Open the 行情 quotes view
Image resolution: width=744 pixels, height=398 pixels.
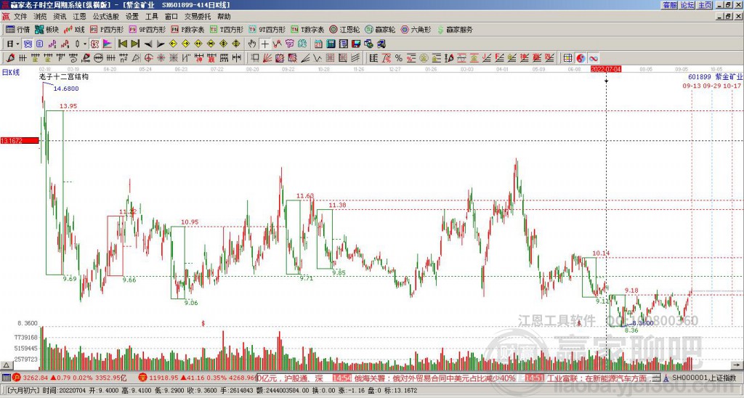(17, 29)
